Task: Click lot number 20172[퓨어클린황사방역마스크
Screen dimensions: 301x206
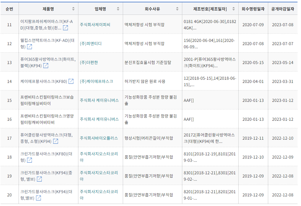Action: point(209,138)
